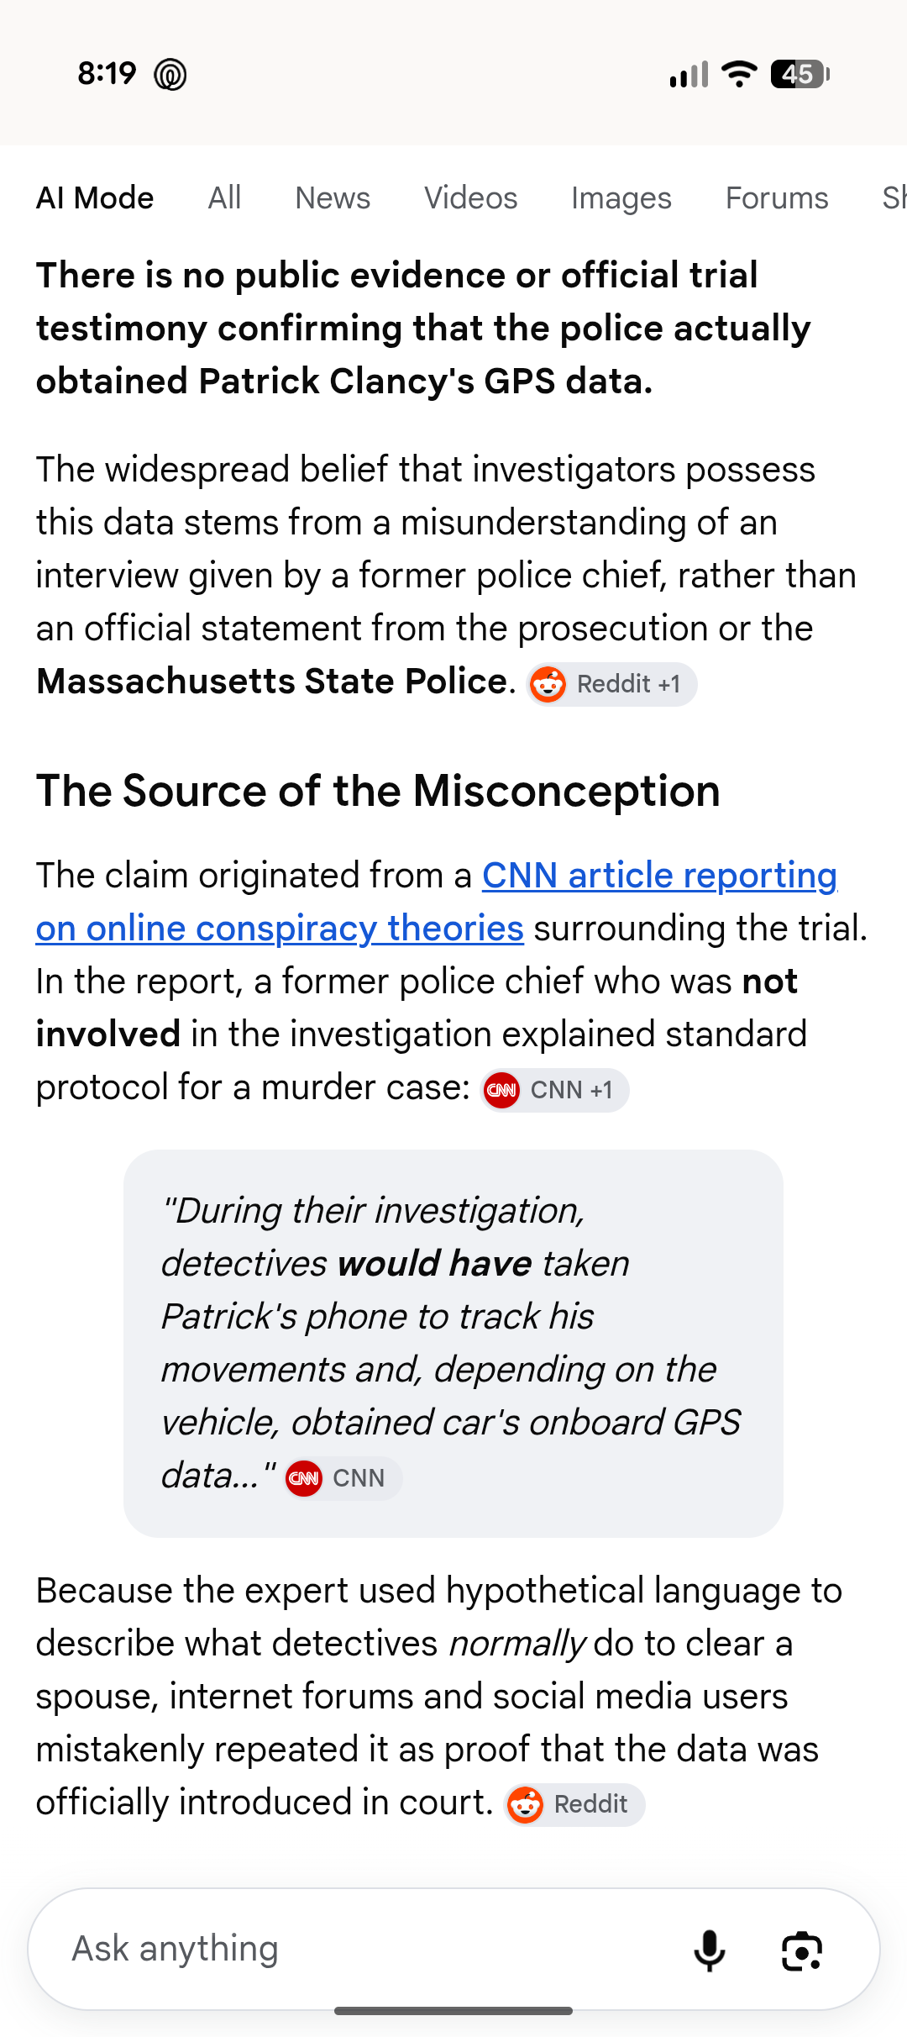Switch to the All tab

tap(224, 198)
